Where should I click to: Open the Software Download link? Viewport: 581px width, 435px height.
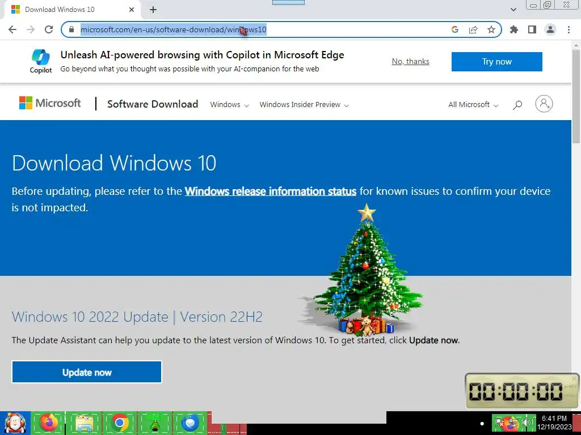[153, 104]
